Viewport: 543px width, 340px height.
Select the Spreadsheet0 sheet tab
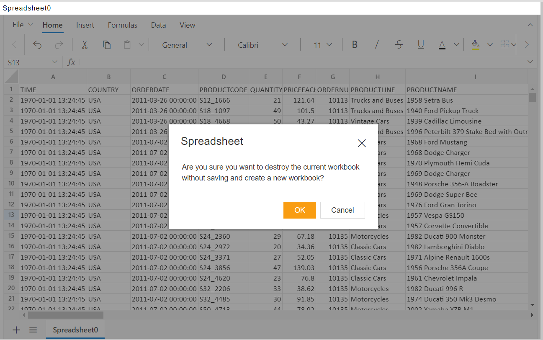75,330
